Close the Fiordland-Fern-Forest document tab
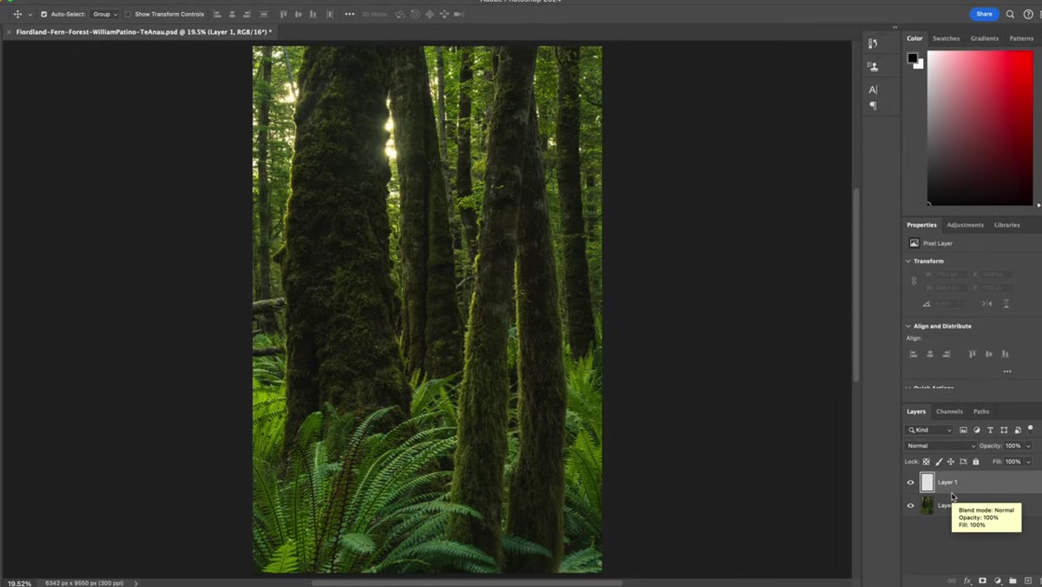1042x587 pixels. (9, 32)
